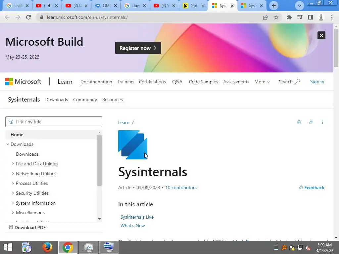Image resolution: width=339 pixels, height=254 pixels.
Task: Jump to Sysinternals Live section
Action: pos(137,217)
